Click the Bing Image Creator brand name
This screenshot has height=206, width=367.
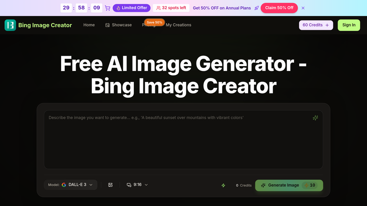click(45, 25)
